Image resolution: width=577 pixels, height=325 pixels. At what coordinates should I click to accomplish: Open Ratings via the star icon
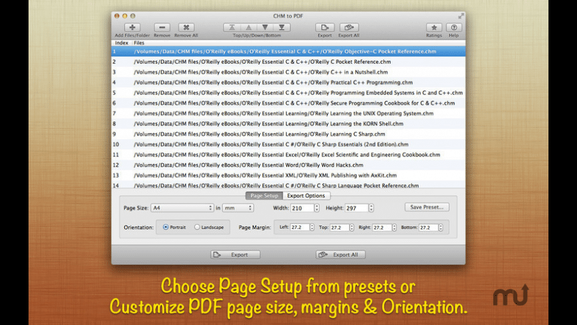[x=434, y=28]
